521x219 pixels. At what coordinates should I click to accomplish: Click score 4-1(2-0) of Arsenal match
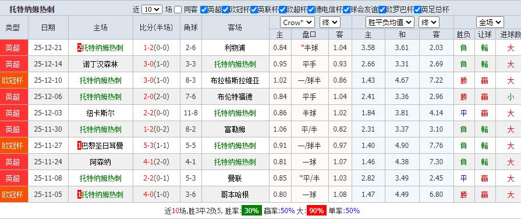(156, 162)
